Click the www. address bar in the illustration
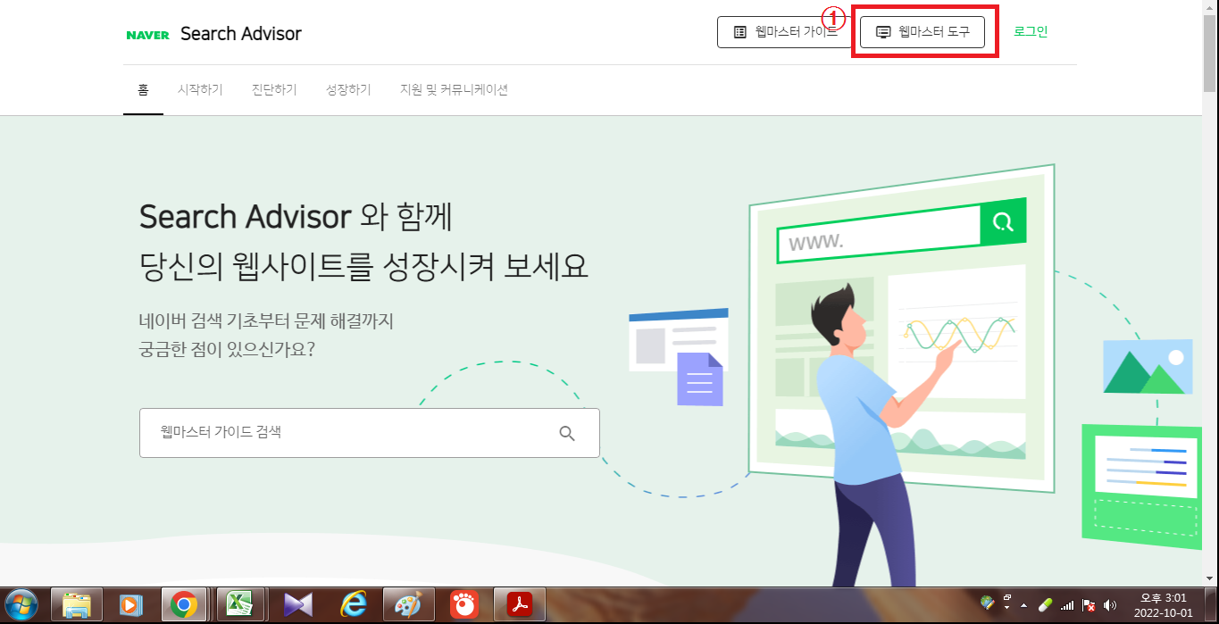Image resolution: width=1219 pixels, height=624 pixels. click(880, 233)
